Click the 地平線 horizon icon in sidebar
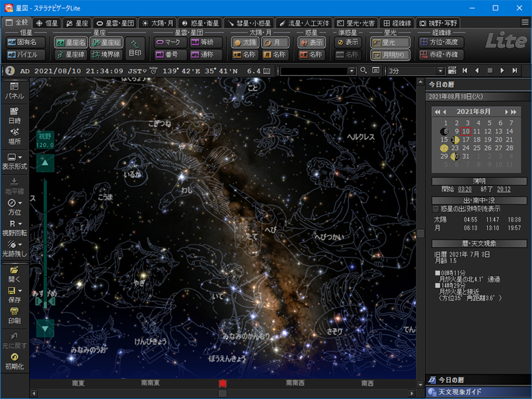Image resolution: width=532 pixels, height=399 pixels. tap(15, 186)
